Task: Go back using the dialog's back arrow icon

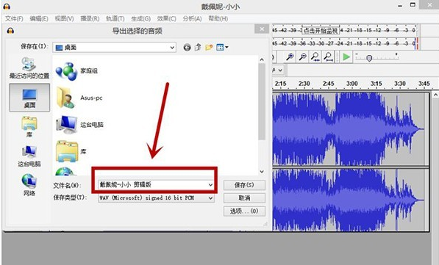Action: pos(187,48)
